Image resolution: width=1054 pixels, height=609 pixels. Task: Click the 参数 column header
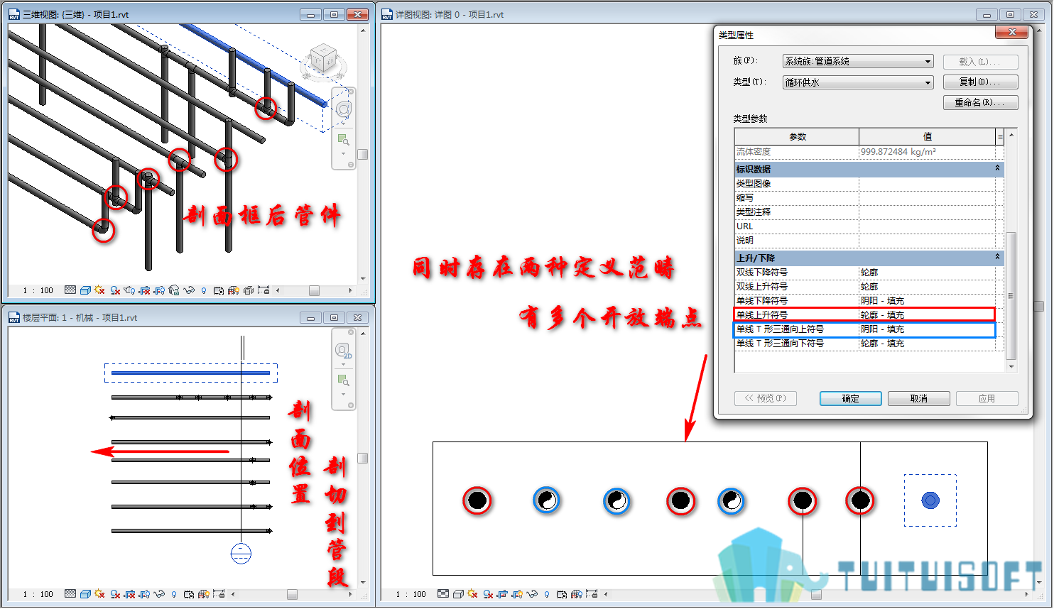coord(797,136)
